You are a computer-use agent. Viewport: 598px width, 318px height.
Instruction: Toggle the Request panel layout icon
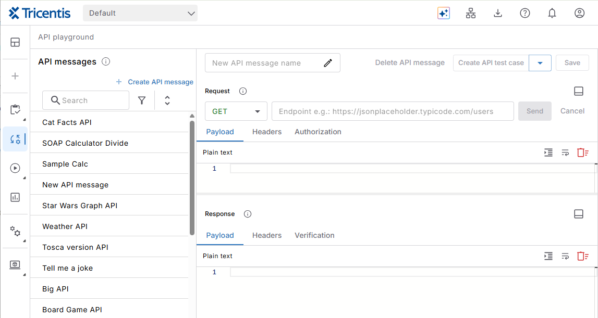tap(578, 91)
